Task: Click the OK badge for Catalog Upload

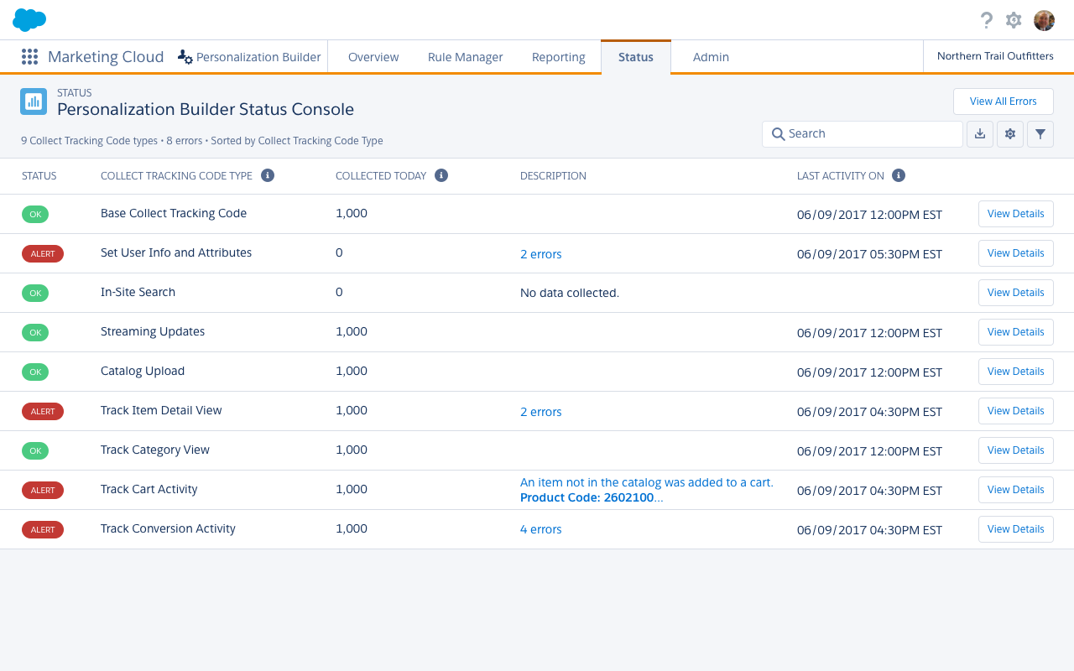Action: coord(35,372)
